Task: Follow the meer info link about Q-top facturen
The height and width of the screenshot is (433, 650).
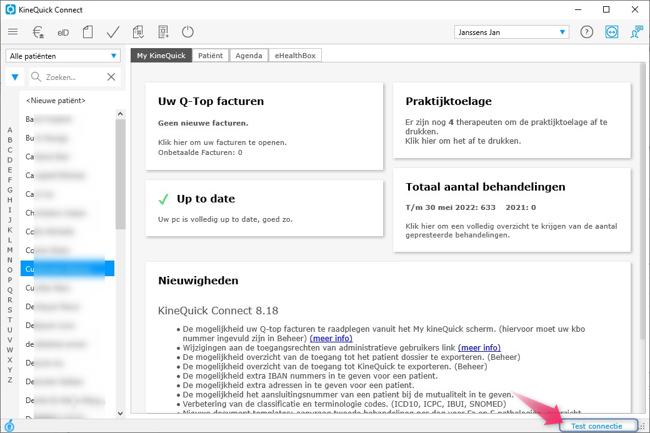Action: click(331, 339)
